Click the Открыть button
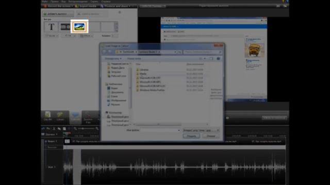The height and width of the screenshot is (185, 330). coord(191,136)
